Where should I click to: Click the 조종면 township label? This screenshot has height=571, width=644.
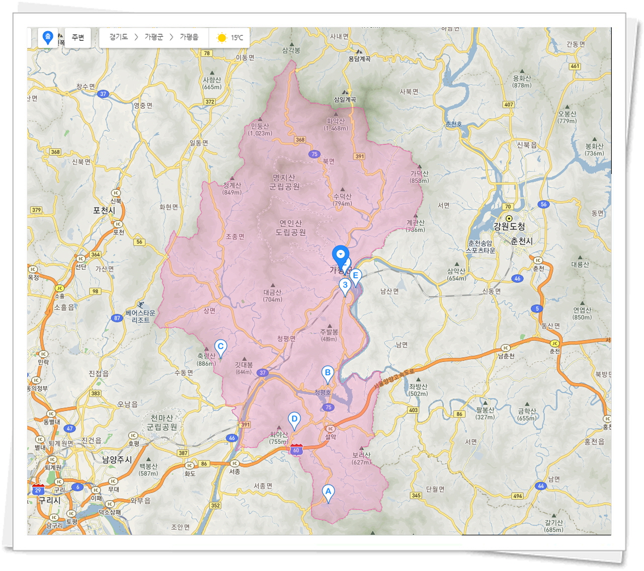click(x=235, y=236)
